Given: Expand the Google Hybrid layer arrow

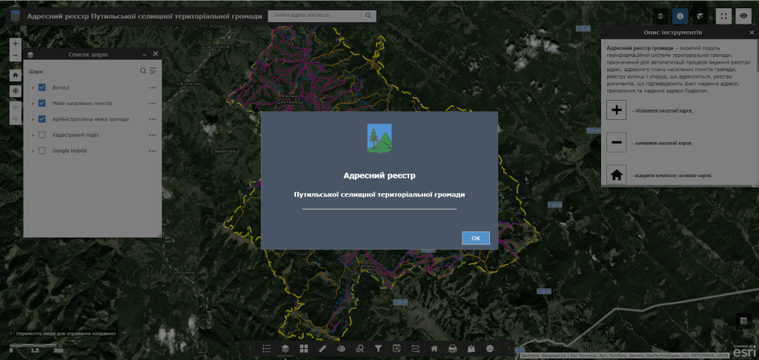Looking at the screenshot, I should [33, 151].
